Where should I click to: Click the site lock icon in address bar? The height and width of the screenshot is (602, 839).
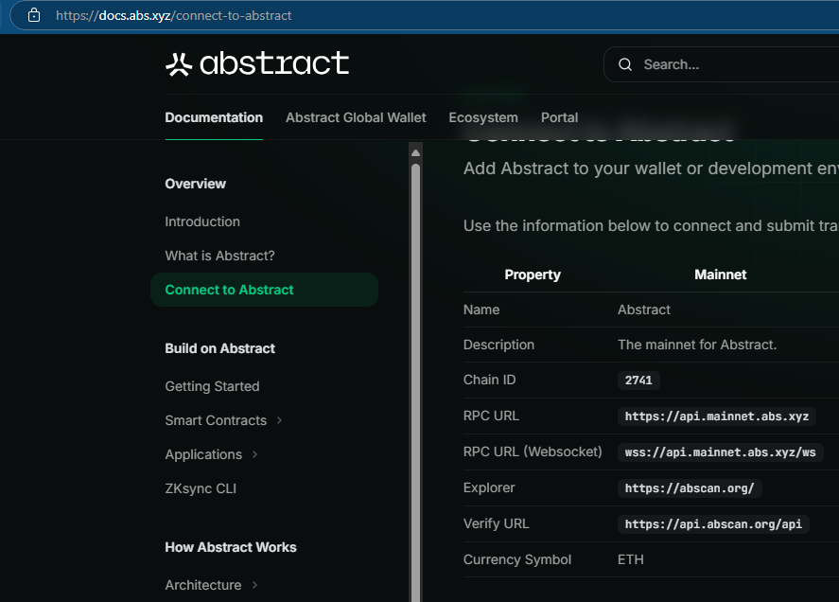click(x=34, y=15)
